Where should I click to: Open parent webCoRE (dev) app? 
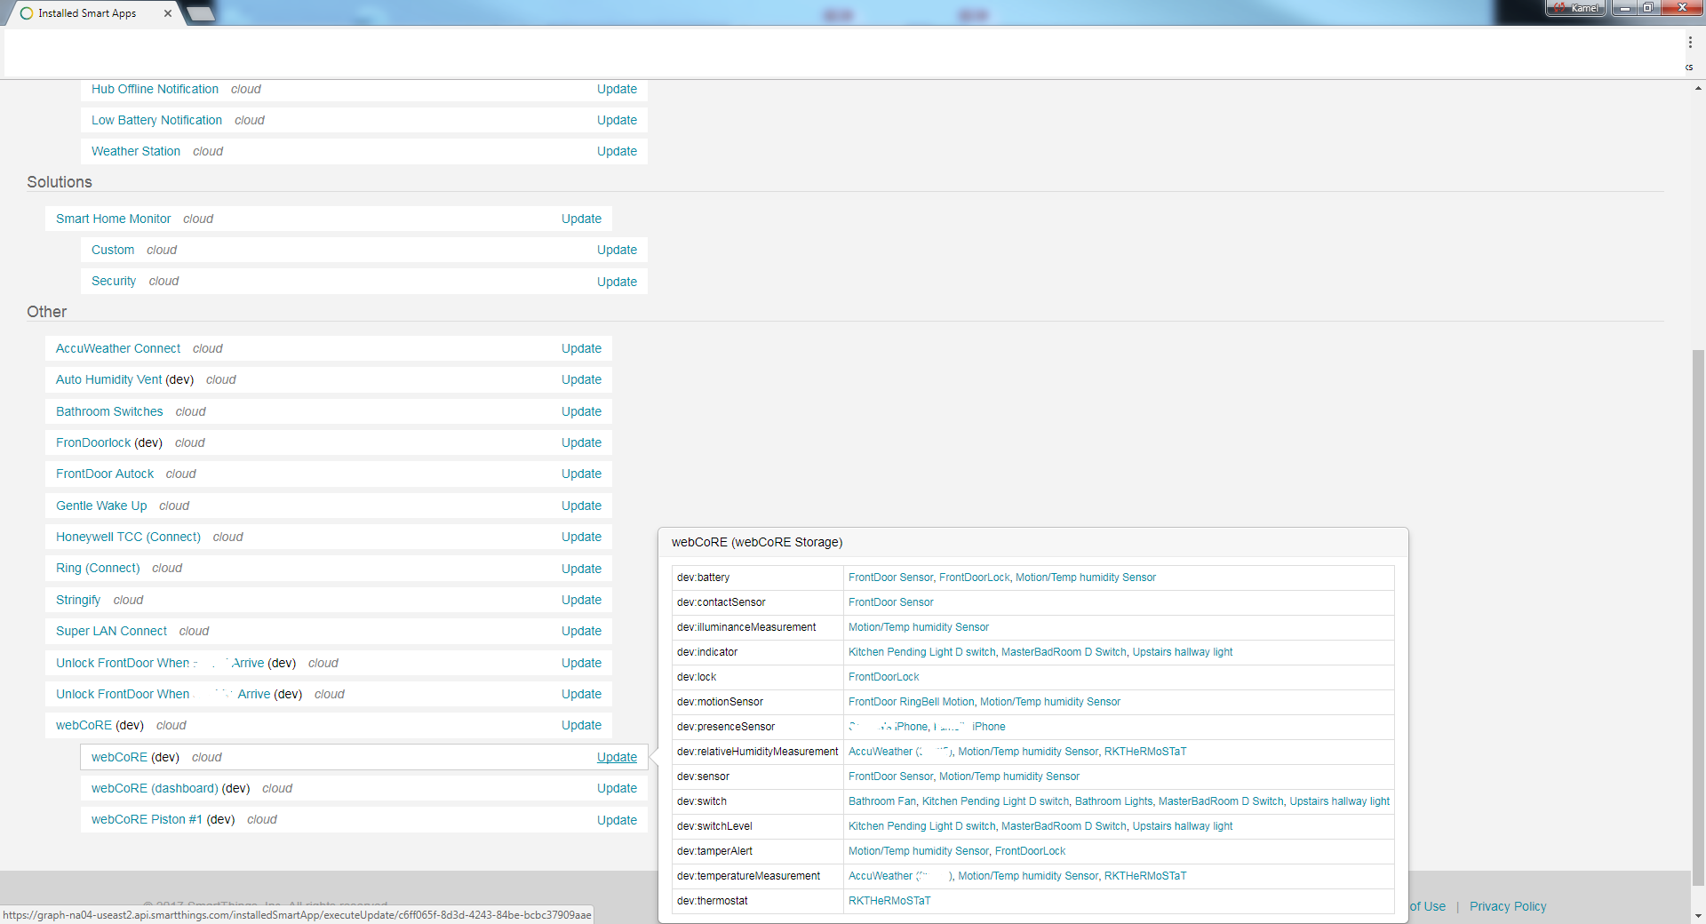tap(84, 725)
